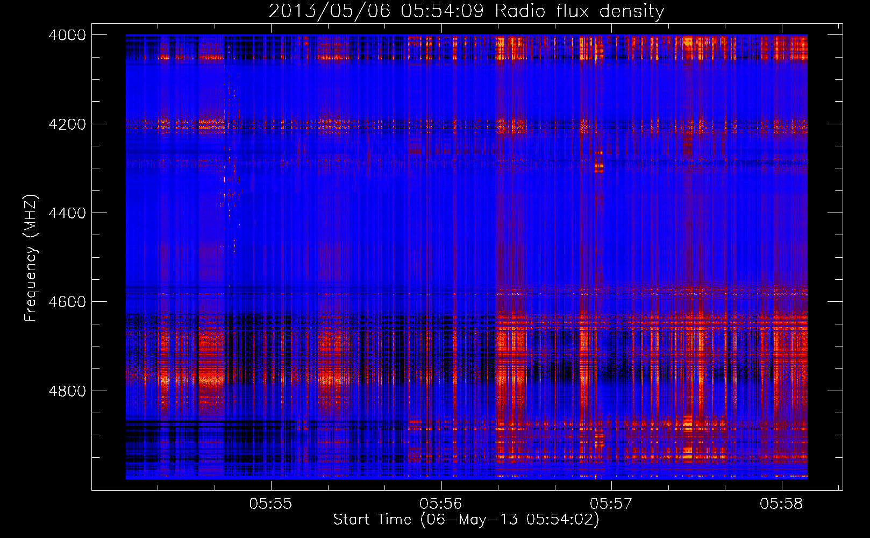The image size is (870, 538).
Task: Click the 05:55 time tick label
Action: point(270,504)
